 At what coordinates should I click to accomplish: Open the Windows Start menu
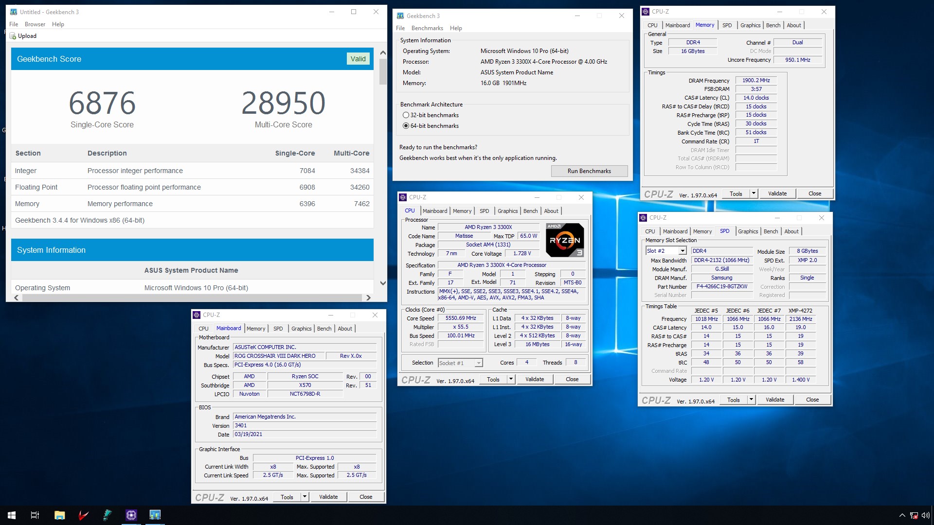tap(12, 515)
